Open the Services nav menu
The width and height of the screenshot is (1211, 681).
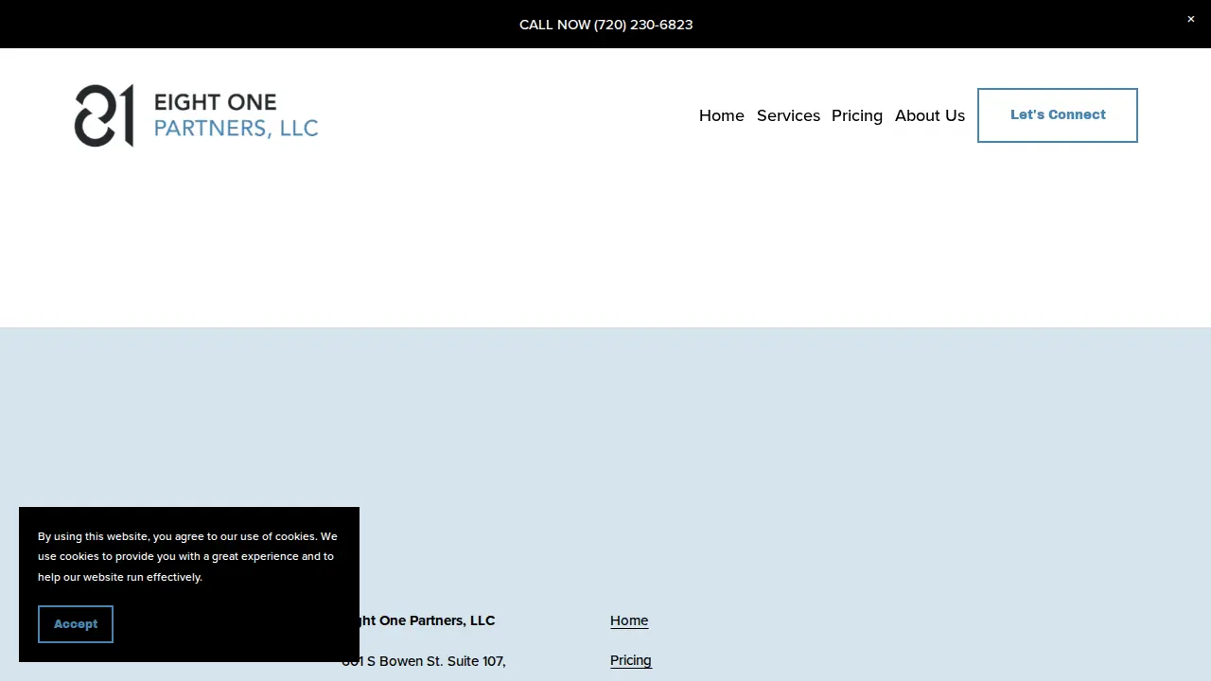pos(788,115)
